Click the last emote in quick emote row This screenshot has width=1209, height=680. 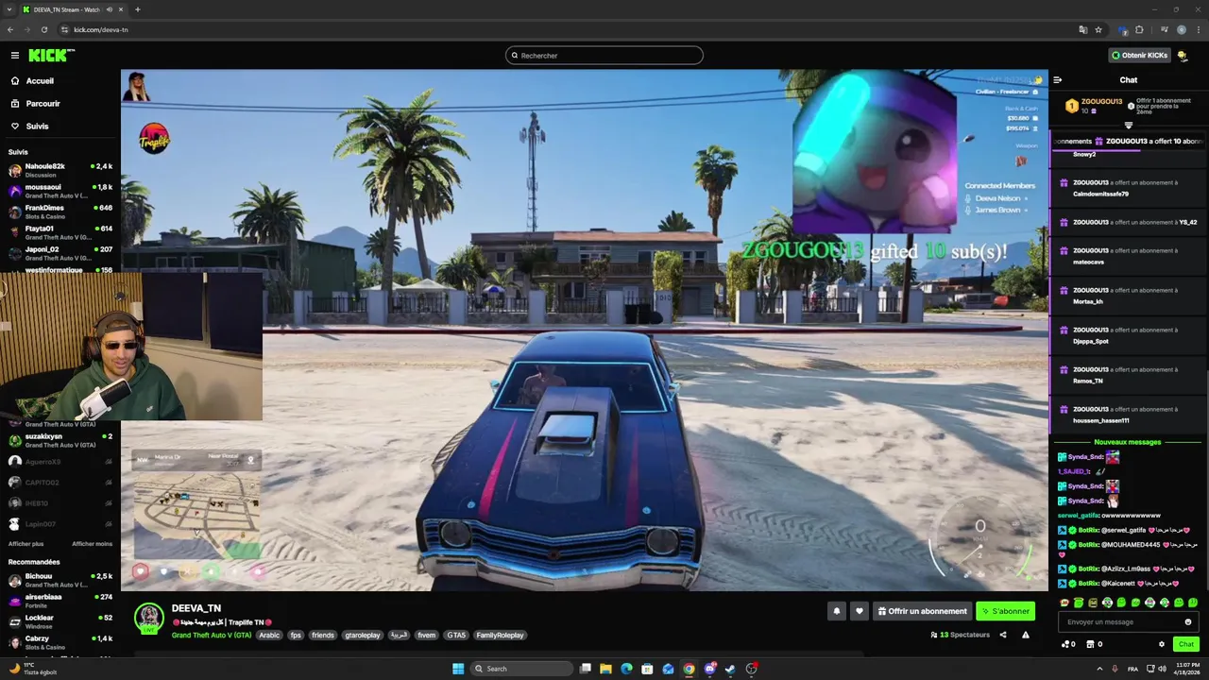(x=1193, y=603)
